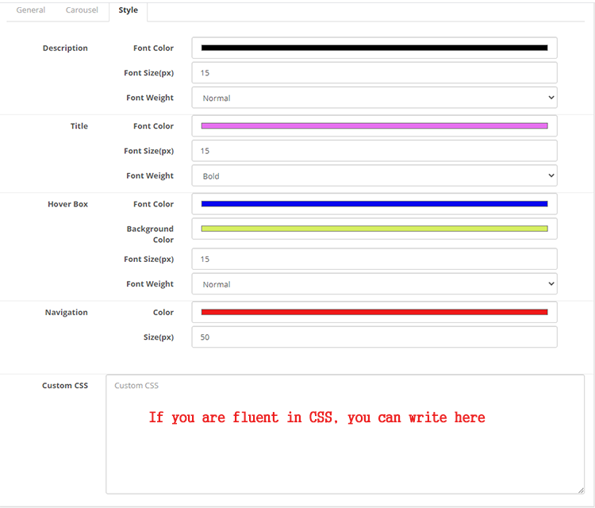Viewport: 595px width, 508px height.
Task: Change the Title font color swatch
Action: [x=374, y=126]
